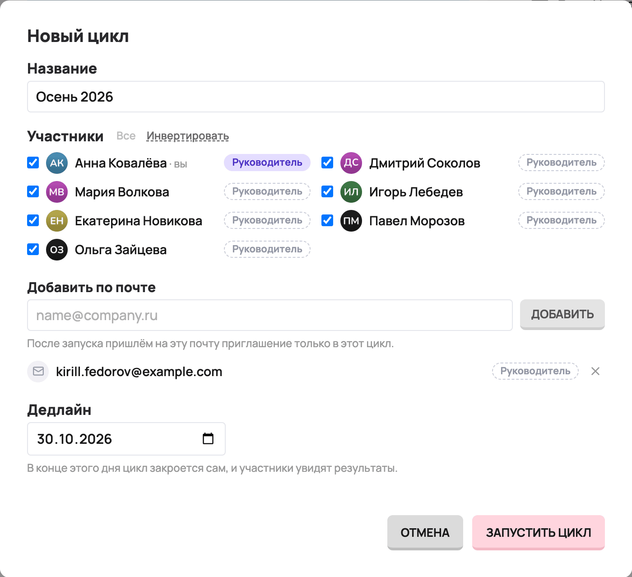Mark kirill.fedorov@example.com as Руководитель
This screenshot has height=577, width=632.
click(535, 371)
